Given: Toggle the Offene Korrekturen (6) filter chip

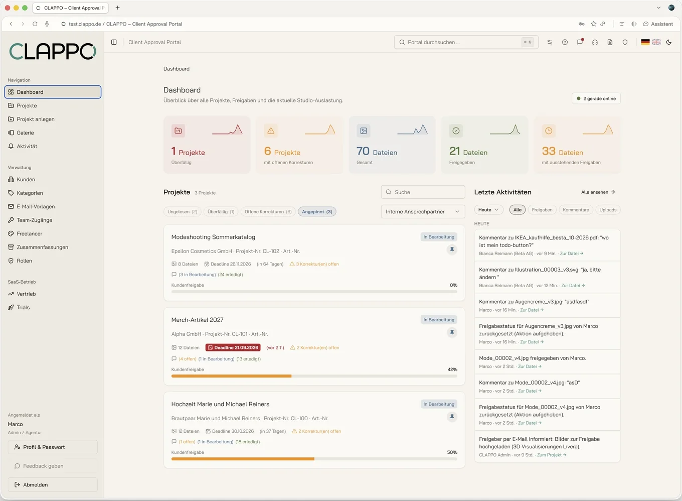Looking at the screenshot, I should point(268,212).
